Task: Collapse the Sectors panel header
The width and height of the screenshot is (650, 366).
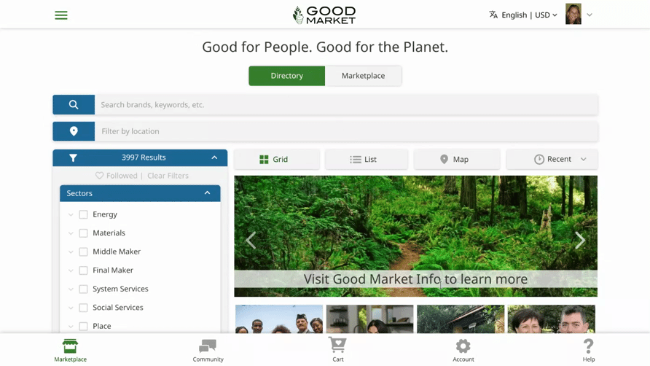Action: [x=140, y=193]
